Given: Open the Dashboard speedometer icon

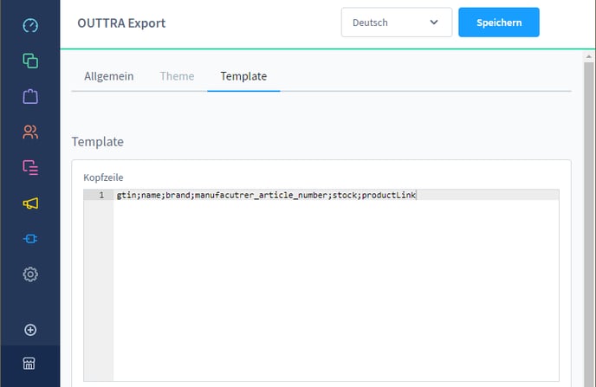Looking at the screenshot, I should coord(30,25).
